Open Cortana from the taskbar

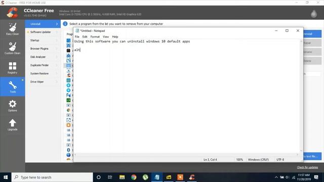click(99, 177)
